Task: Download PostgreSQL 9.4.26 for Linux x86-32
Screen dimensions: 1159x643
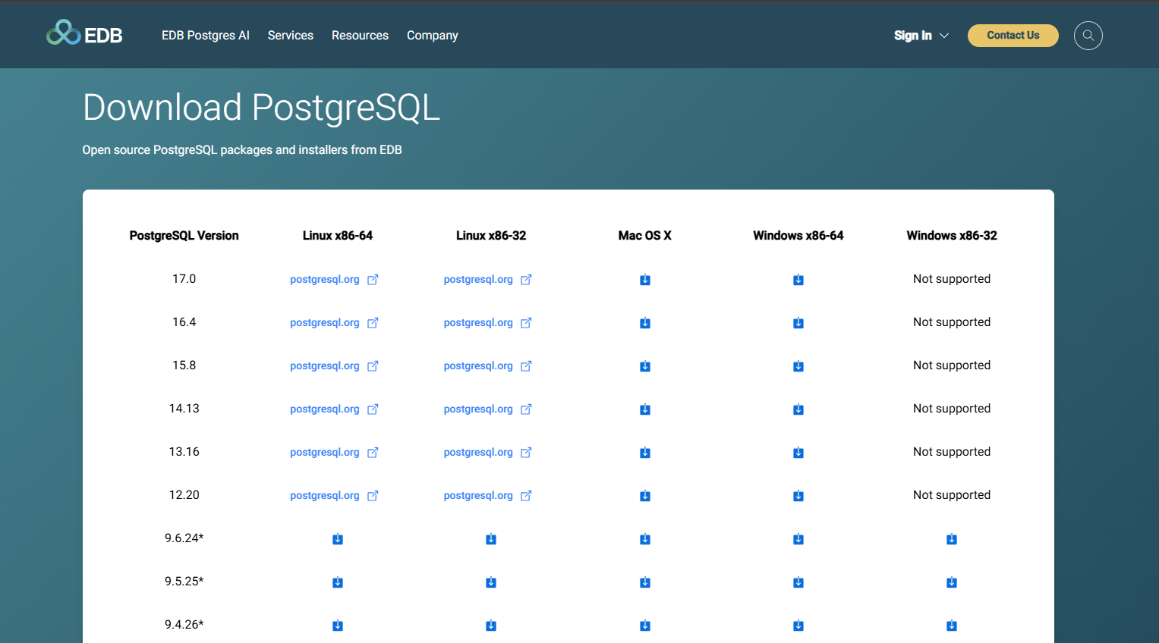Action: pyautogui.click(x=491, y=626)
